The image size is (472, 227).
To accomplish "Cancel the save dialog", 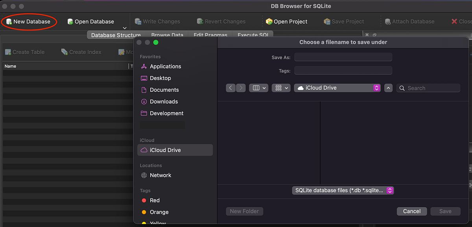I will [411, 211].
